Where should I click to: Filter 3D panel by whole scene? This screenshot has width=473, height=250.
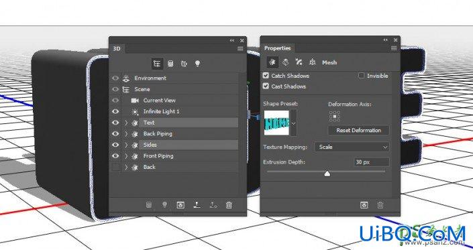pyautogui.click(x=157, y=64)
